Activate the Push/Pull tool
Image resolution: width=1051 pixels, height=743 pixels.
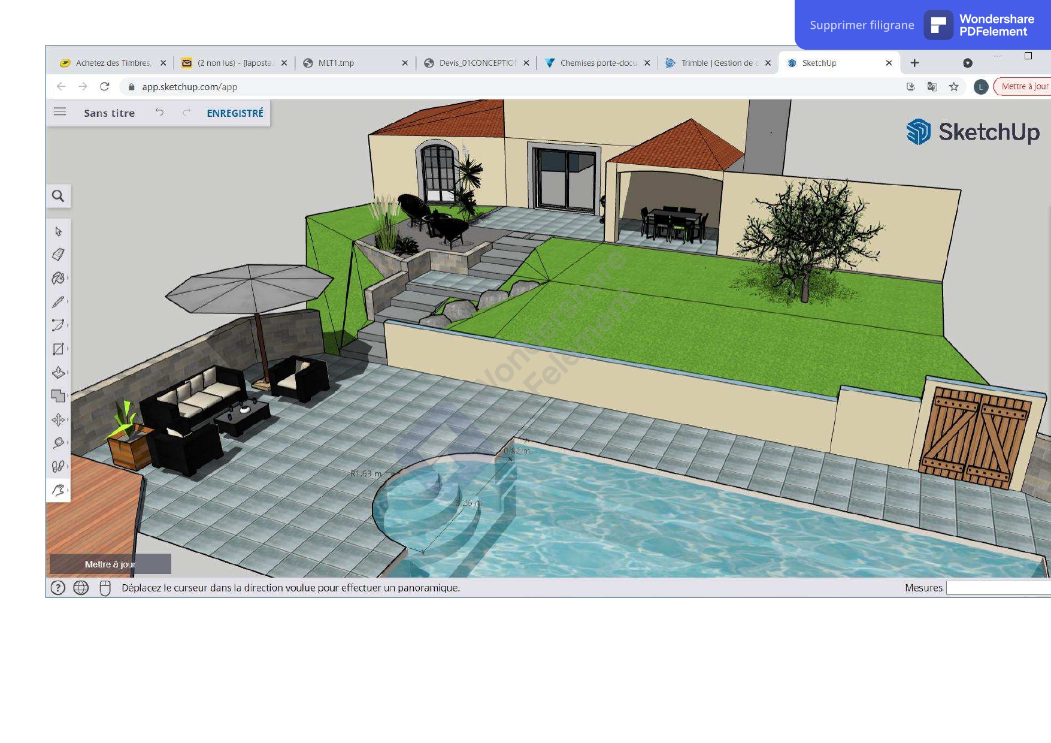[58, 373]
